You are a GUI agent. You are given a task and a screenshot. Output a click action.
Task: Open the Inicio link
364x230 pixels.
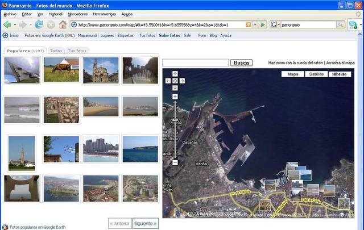click(x=14, y=35)
